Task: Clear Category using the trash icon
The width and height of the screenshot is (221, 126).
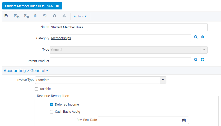Action: click(203, 37)
